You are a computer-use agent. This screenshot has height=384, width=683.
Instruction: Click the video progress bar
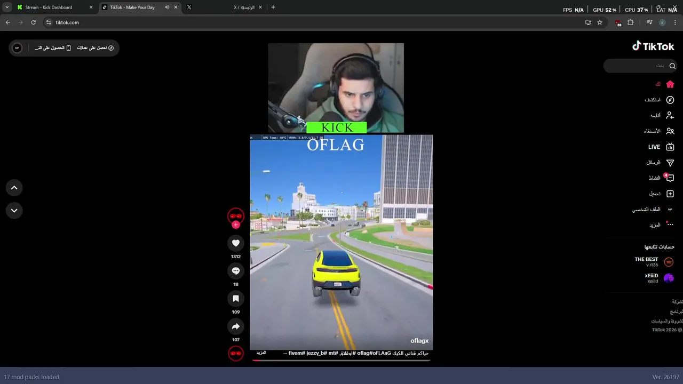(341, 360)
